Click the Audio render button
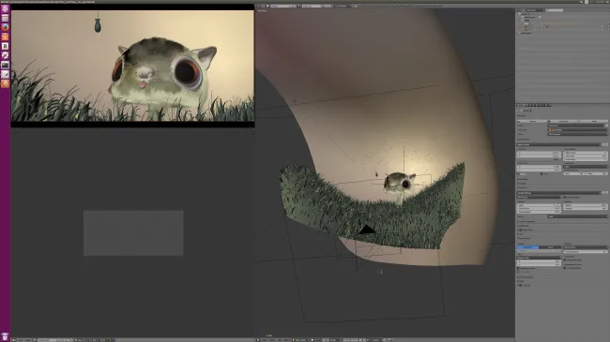610x342 pixels. pos(593,121)
